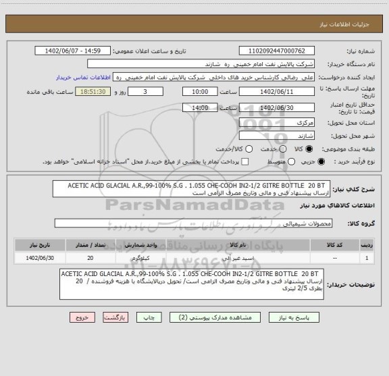
Task: Click the چاپ print button
Action: coord(149,317)
